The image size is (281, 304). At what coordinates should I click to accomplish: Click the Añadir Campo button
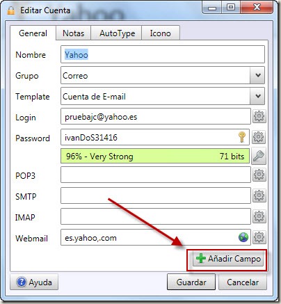pos(228,259)
